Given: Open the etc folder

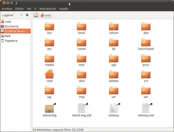Looking at the screenshot, I should [x=49, y=43].
